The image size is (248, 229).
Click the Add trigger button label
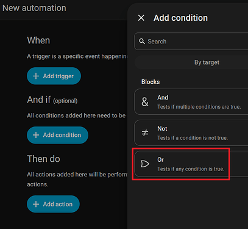pos(58,76)
